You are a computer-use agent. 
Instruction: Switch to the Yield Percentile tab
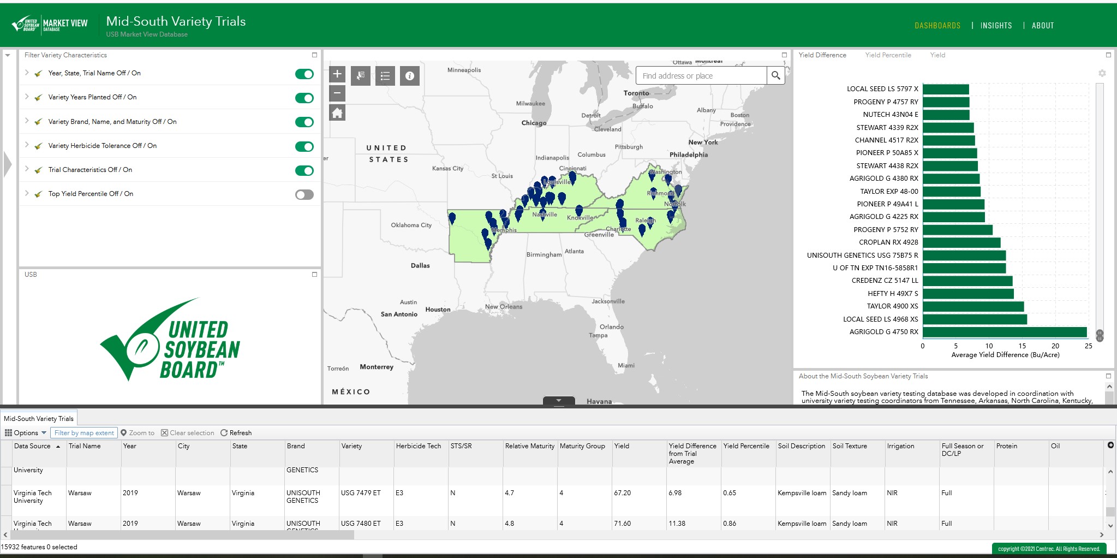point(888,55)
